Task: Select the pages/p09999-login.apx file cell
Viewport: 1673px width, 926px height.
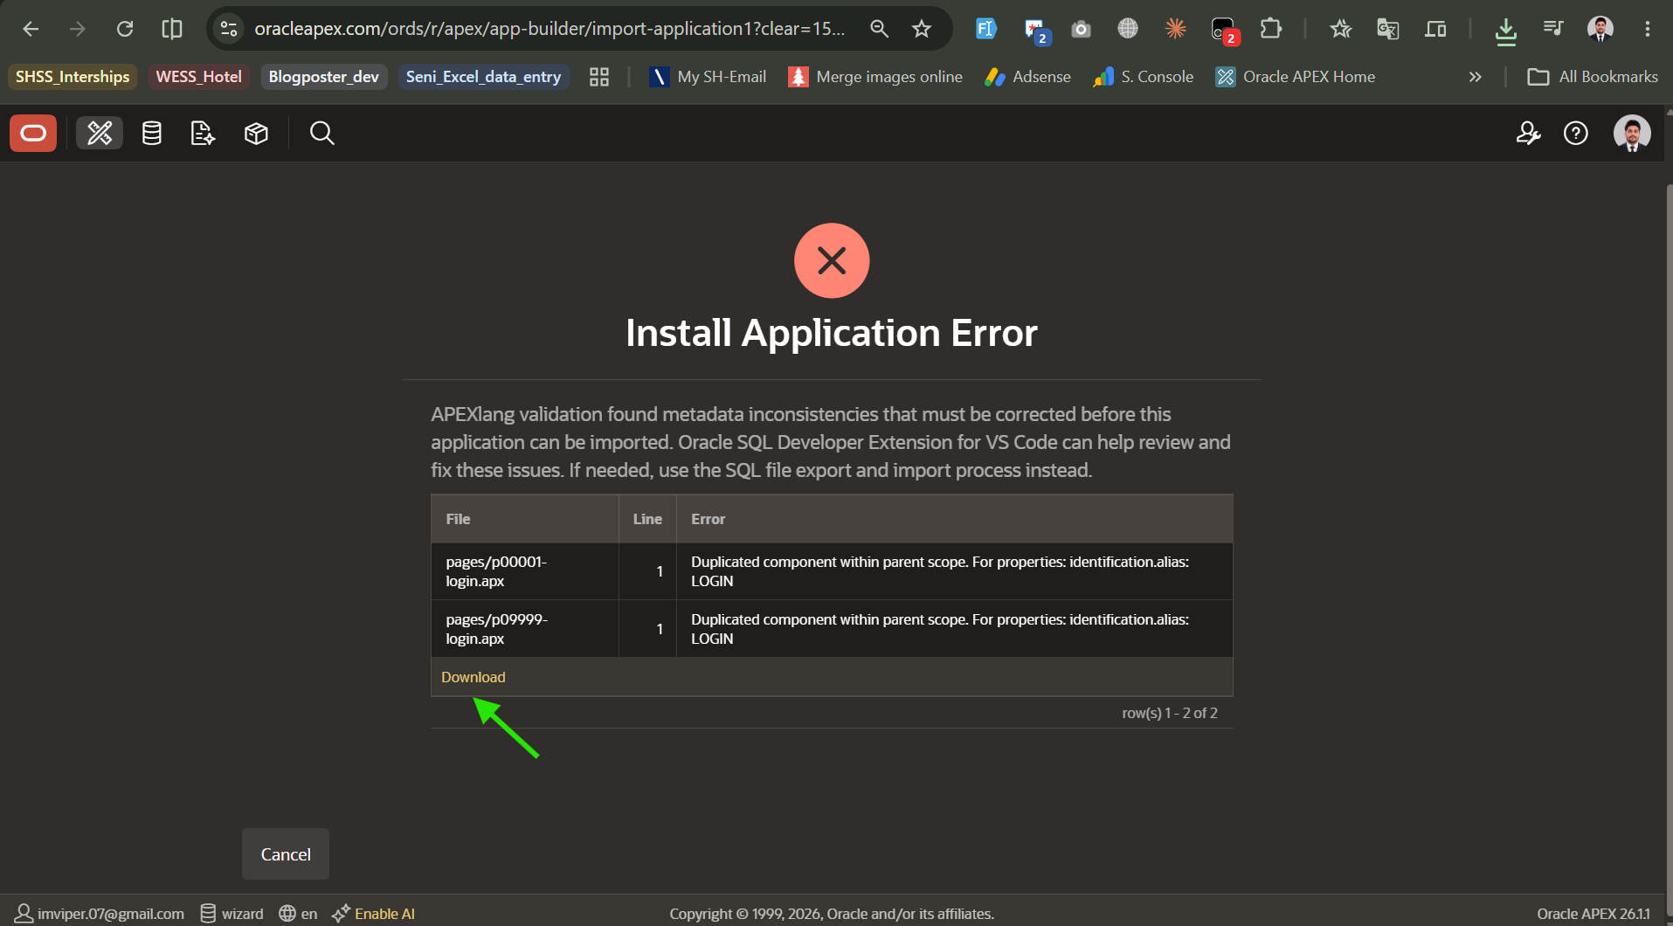Action: 525,629
